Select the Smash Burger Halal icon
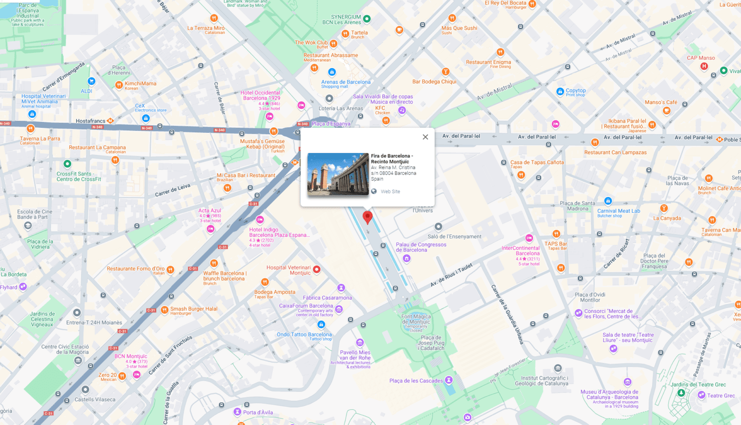This screenshot has width=741, height=425. click(x=165, y=310)
